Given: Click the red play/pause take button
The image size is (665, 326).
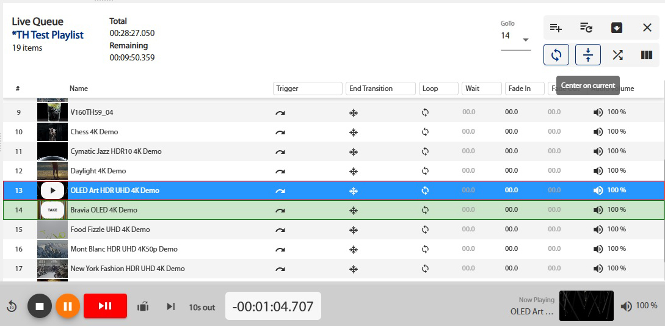Looking at the screenshot, I should pyautogui.click(x=105, y=306).
